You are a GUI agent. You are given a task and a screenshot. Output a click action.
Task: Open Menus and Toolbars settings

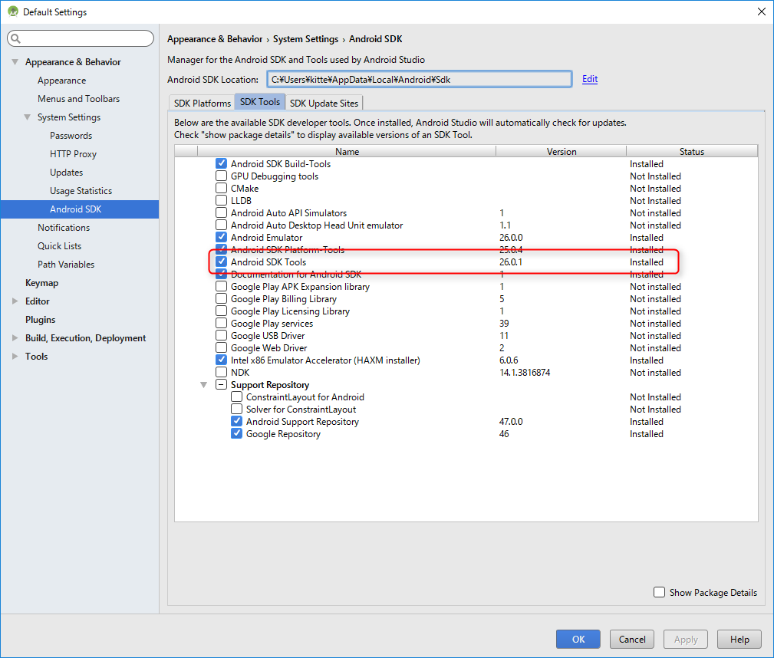coord(78,99)
